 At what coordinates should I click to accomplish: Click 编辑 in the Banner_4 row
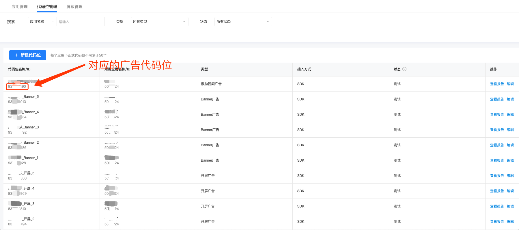[510, 115]
